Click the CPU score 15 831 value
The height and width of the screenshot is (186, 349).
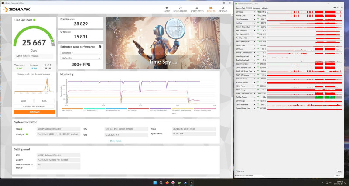[x=81, y=37]
